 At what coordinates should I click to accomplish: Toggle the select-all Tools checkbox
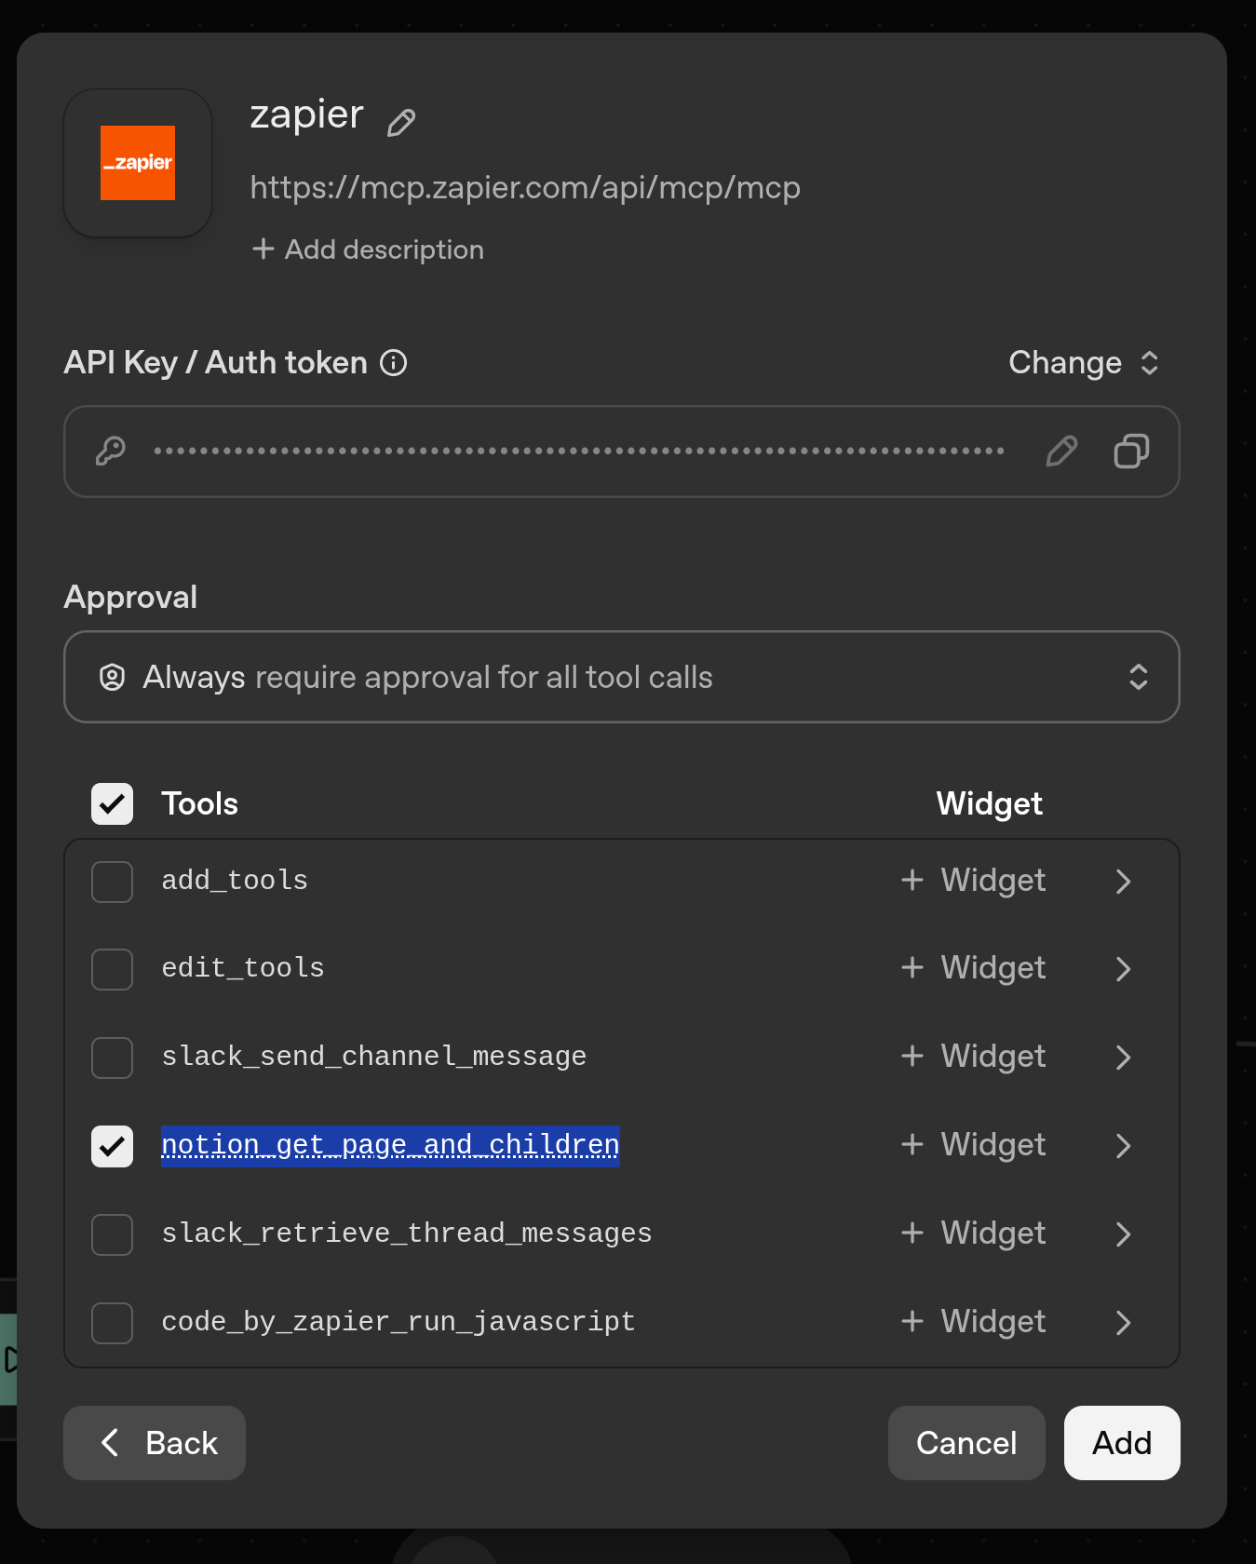pos(112,803)
